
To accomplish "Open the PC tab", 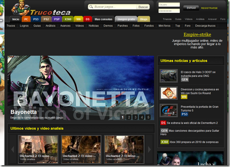I will pyautogui.click(x=26, y=19).
